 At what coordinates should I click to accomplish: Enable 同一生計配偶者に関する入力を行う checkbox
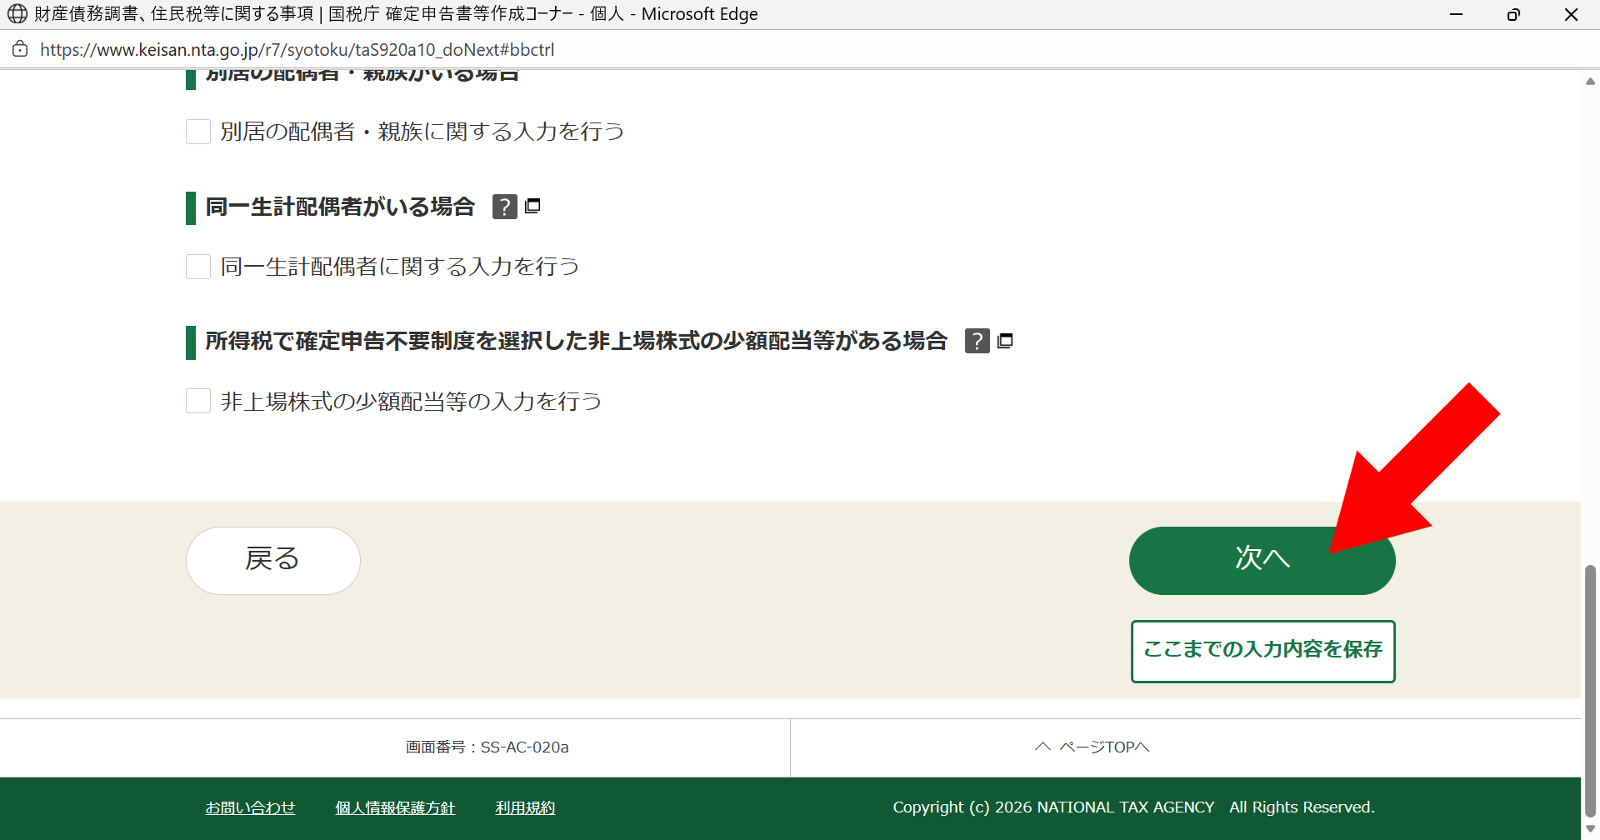click(198, 267)
